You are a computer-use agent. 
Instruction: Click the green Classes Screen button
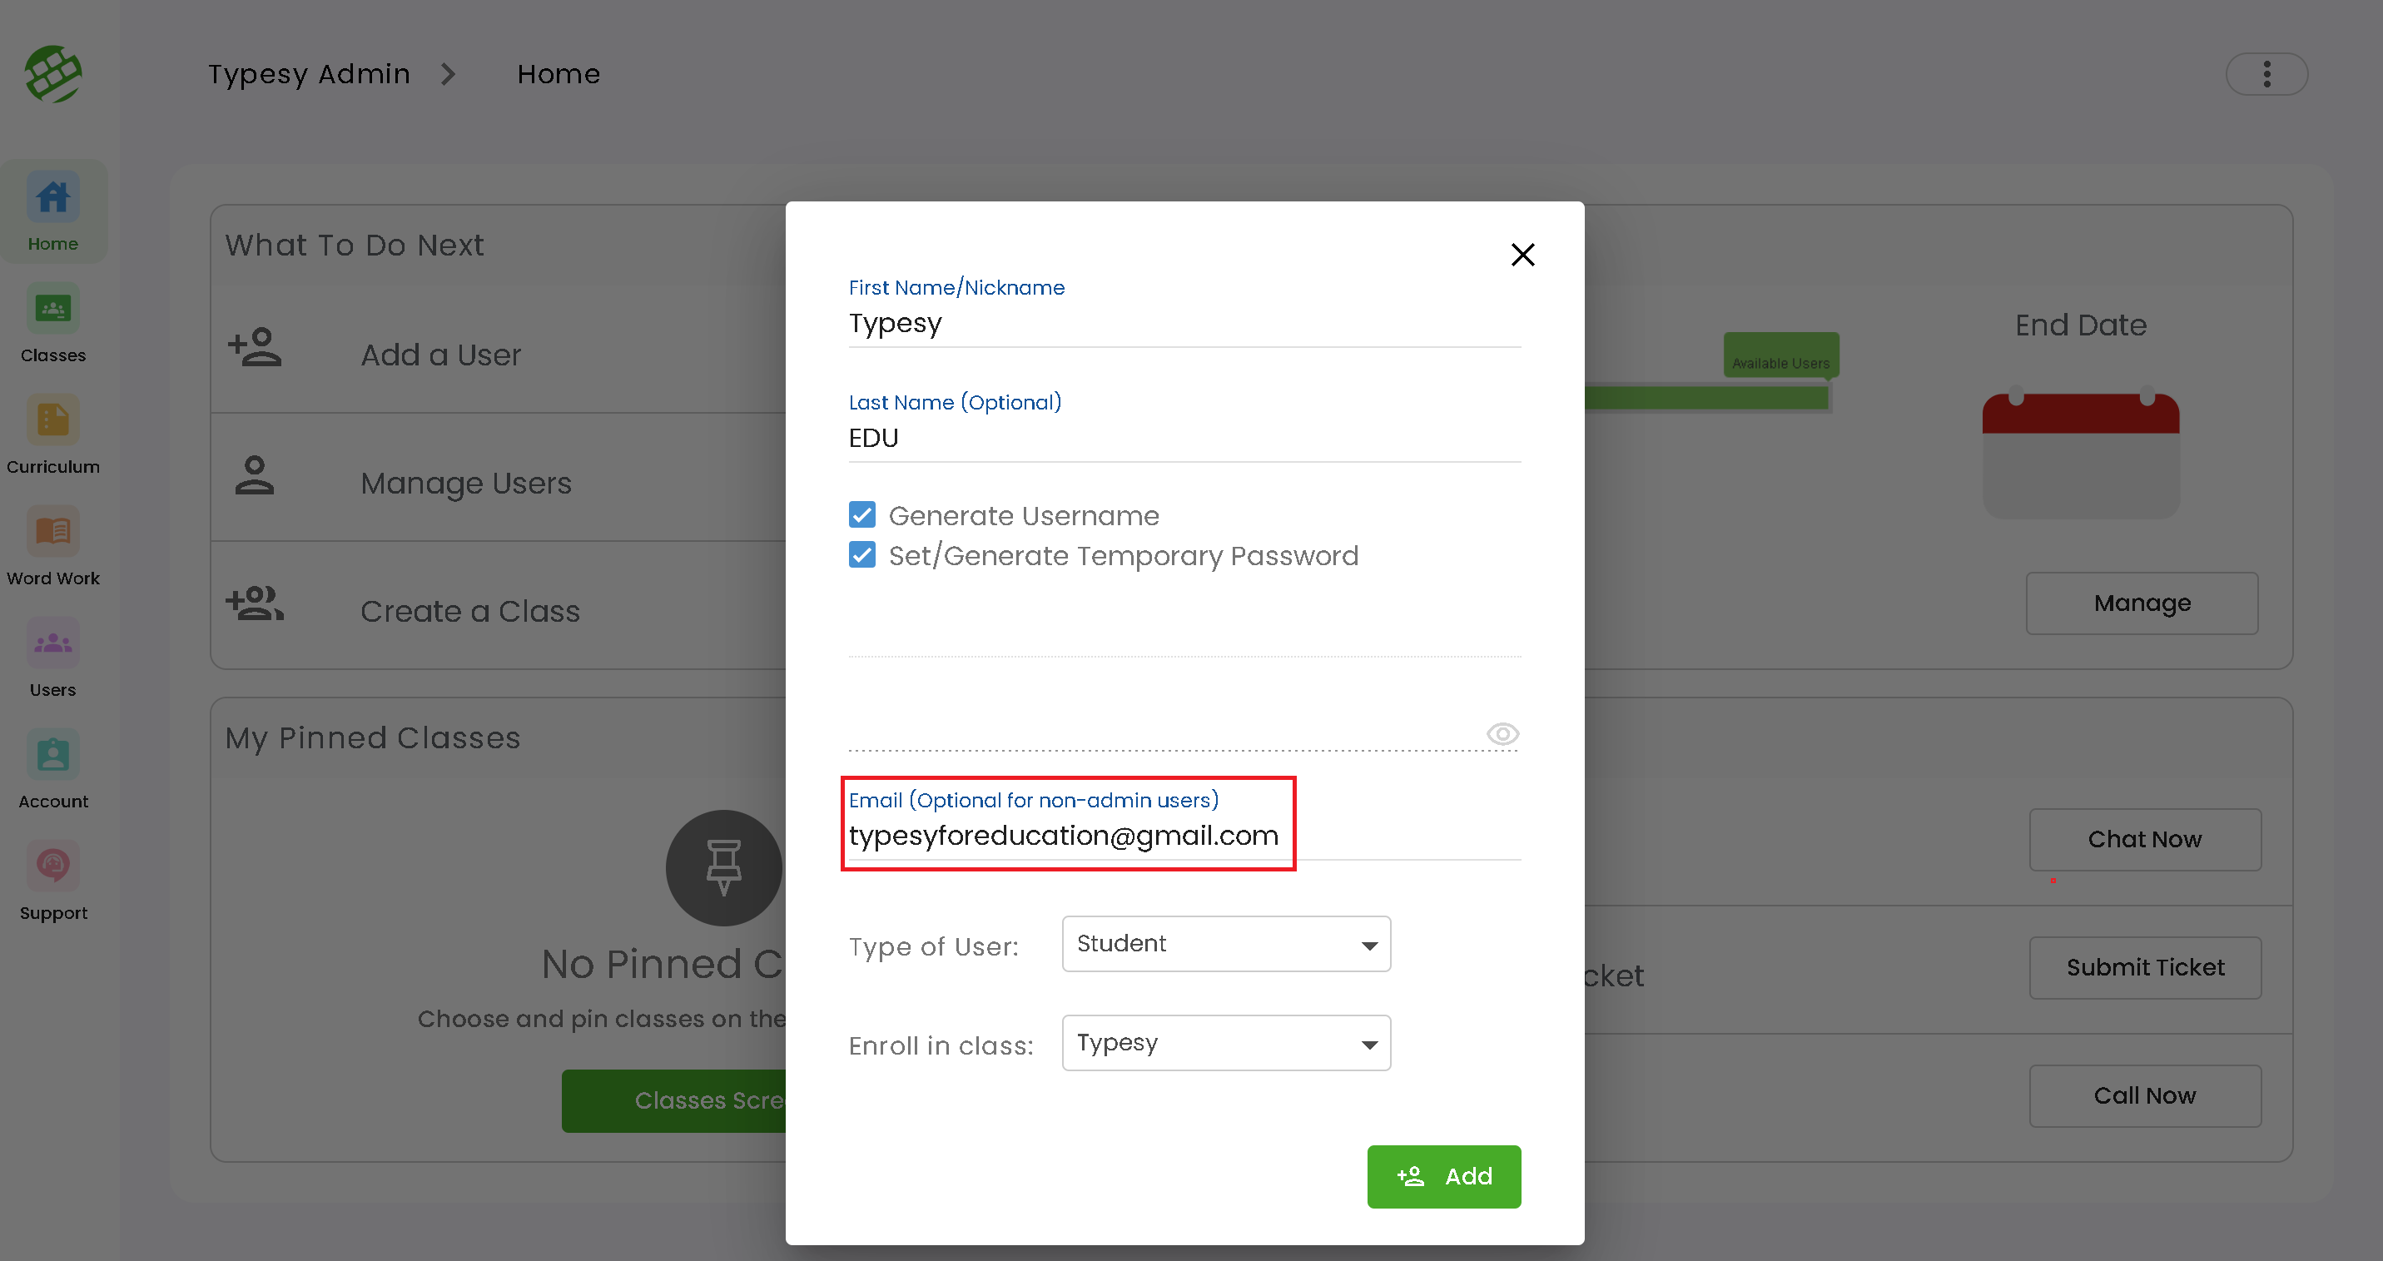pos(674,1101)
